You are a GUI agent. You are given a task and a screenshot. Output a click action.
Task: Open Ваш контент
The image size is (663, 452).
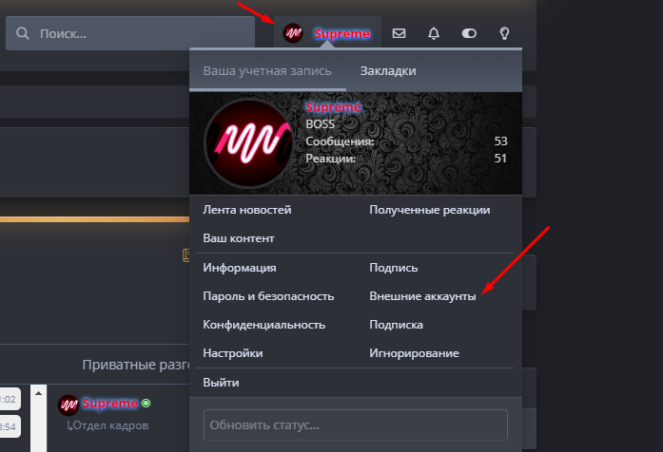239,238
